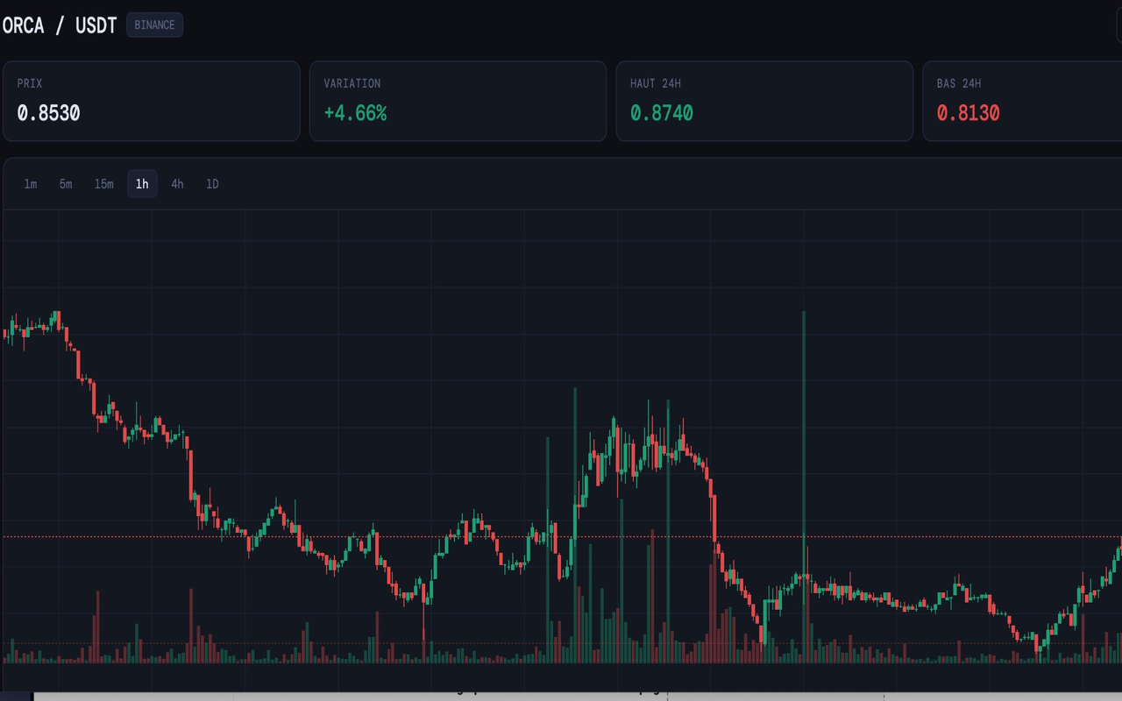
Task: Select the 1m timeframe
Action: click(x=31, y=184)
